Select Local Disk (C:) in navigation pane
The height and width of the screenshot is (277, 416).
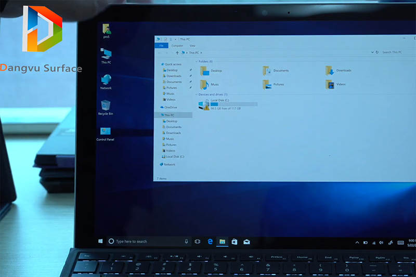[173, 156]
